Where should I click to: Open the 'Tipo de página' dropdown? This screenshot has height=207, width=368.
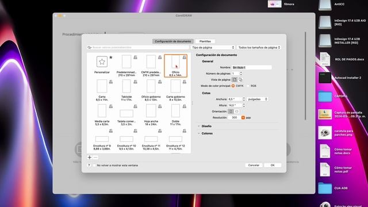point(213,47)
